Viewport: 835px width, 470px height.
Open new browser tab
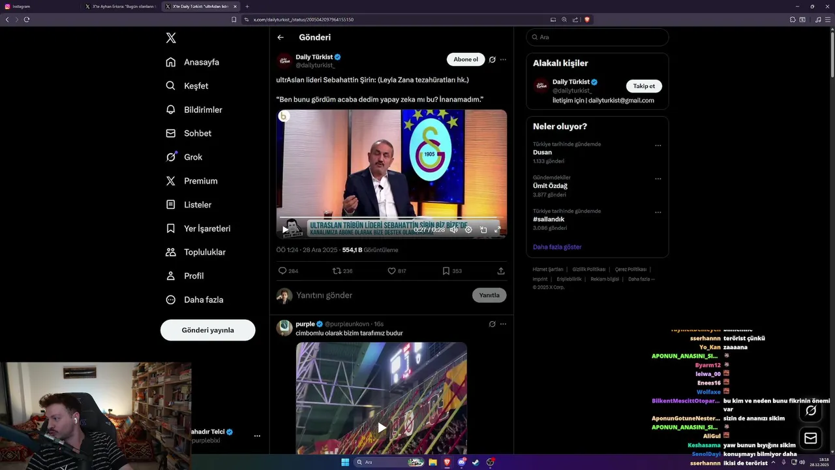pos(247,7)
